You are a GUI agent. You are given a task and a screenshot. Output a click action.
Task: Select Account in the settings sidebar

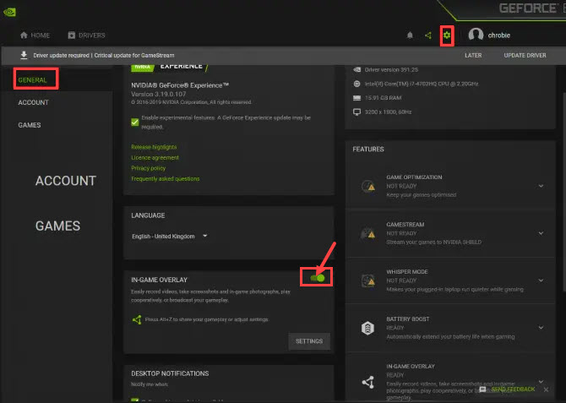(x=33, y=102)
